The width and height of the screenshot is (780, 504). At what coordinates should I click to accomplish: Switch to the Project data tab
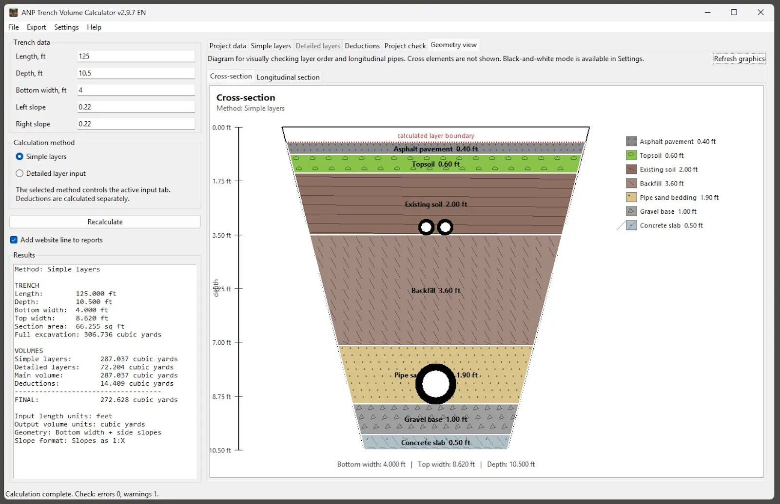pyautogui.click(x=228, y=46)
